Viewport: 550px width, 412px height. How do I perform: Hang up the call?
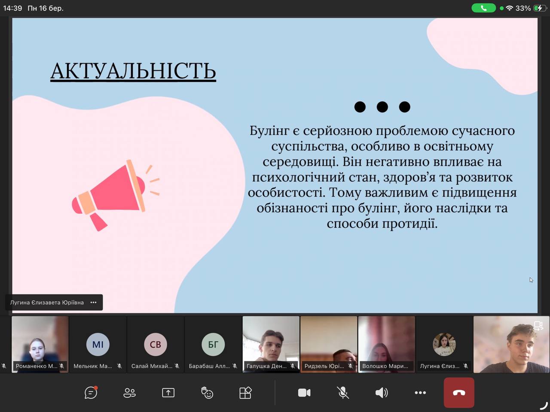(459, 393)
